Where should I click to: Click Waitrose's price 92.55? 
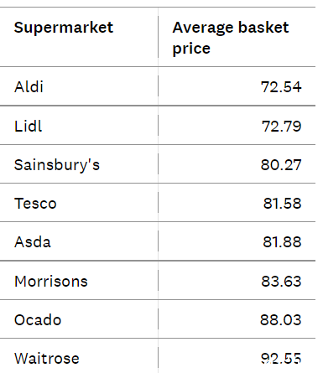click(281, 358)
